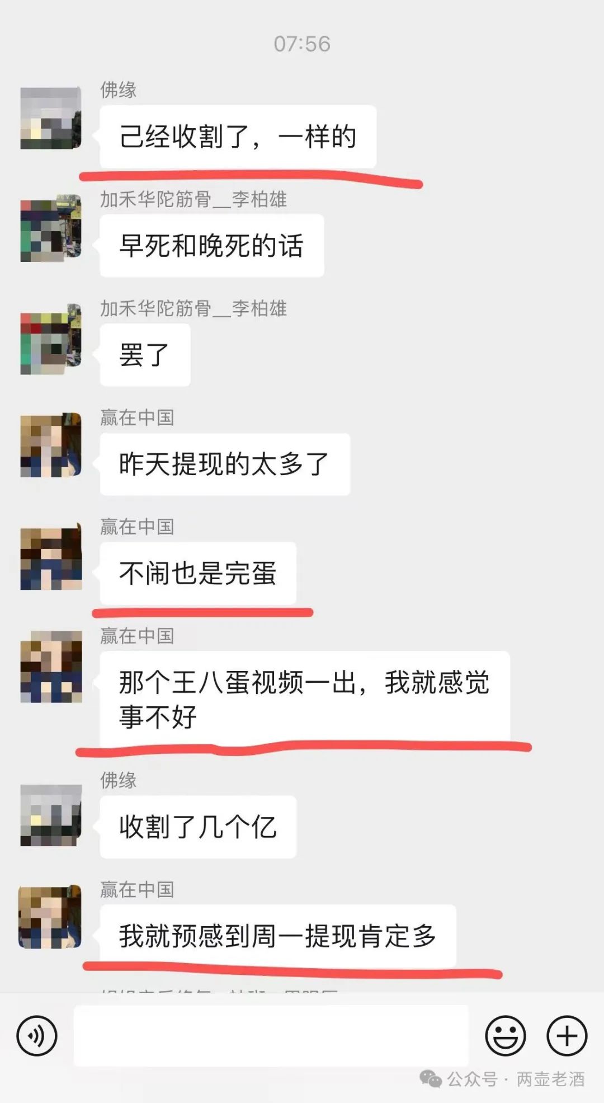Tap the avatar beside 昨天提现的太多了

click(51, 445)
